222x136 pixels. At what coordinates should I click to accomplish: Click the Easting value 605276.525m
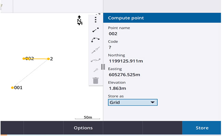124,75
